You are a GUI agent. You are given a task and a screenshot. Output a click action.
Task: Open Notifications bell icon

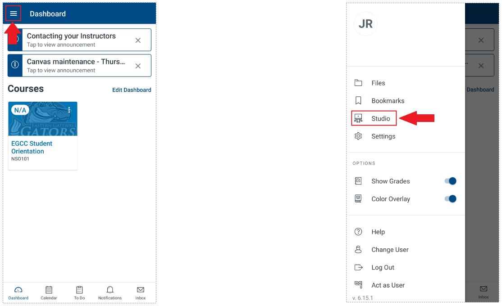click(x=110, y=290)
